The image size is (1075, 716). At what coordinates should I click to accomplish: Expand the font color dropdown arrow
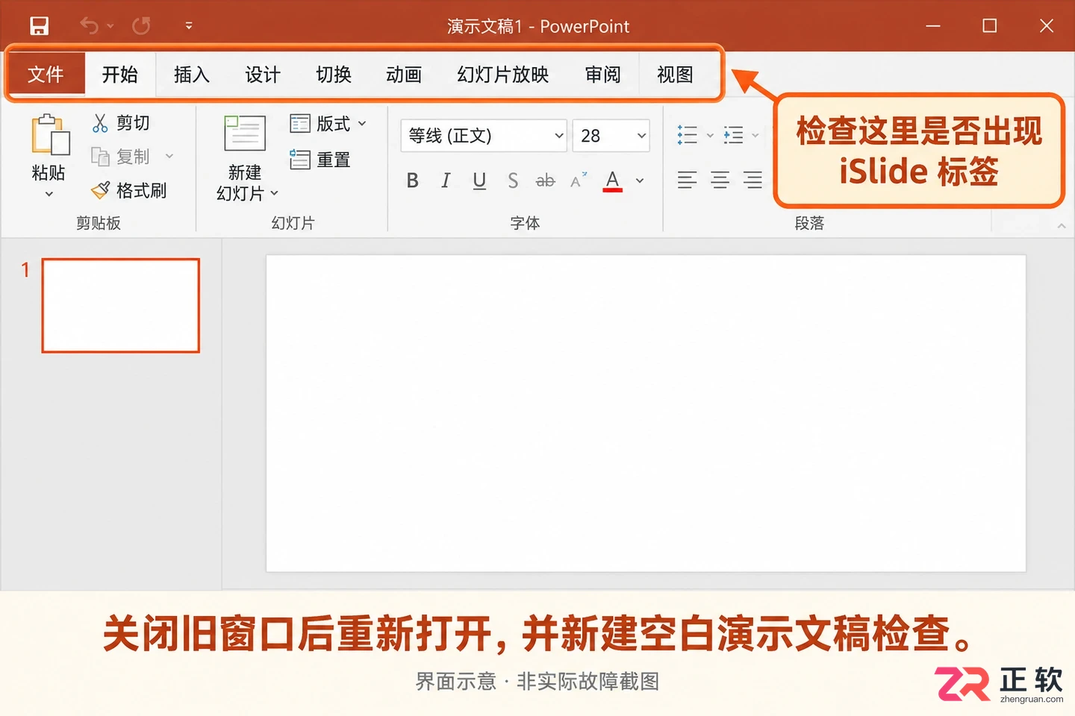[640, 180]
